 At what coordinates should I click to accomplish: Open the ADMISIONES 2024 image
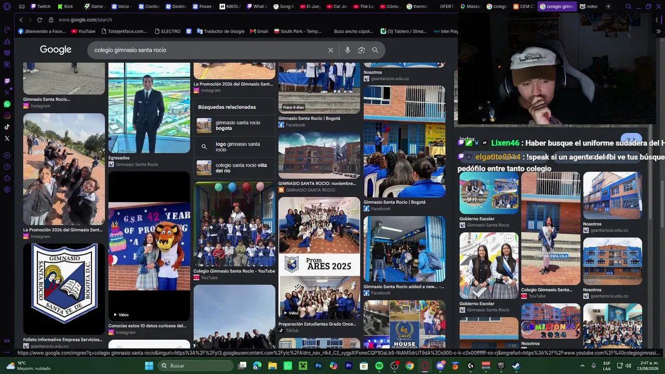click(x=551, y=320)
